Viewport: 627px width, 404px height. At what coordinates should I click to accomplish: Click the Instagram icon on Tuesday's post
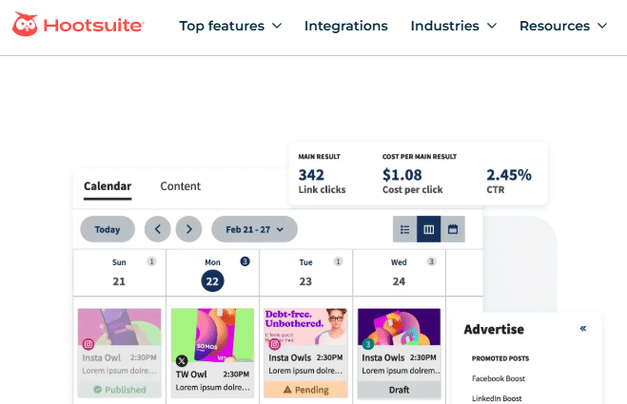275,344
